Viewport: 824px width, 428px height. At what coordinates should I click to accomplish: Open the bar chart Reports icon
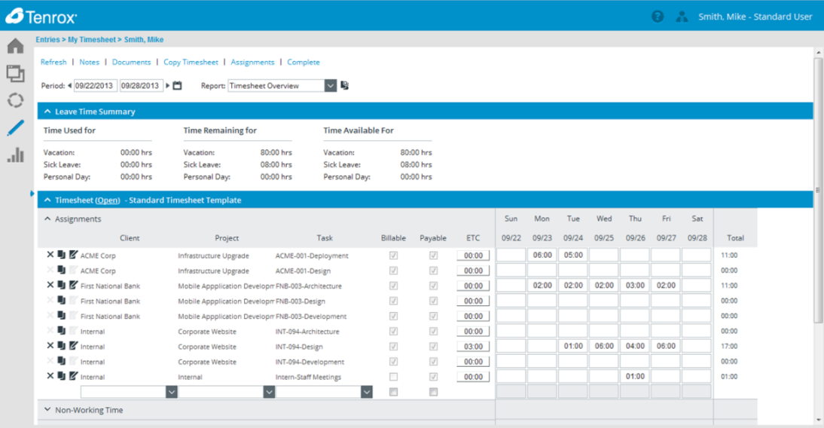point(15,154)
